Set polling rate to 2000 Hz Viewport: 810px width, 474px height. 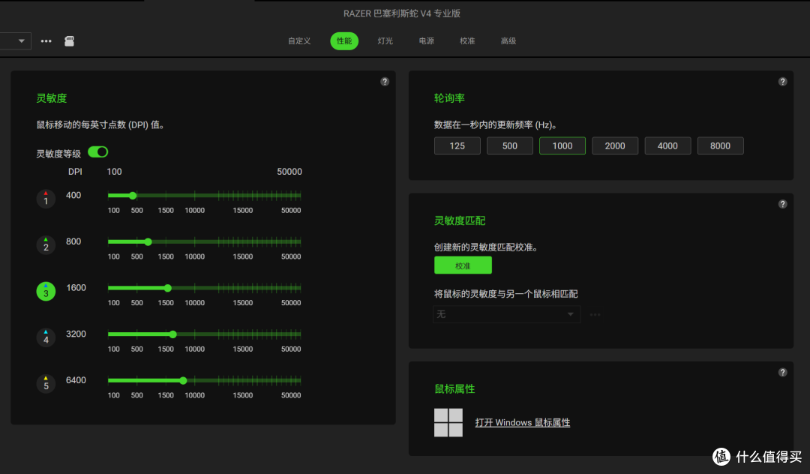[x=615, y=145]
